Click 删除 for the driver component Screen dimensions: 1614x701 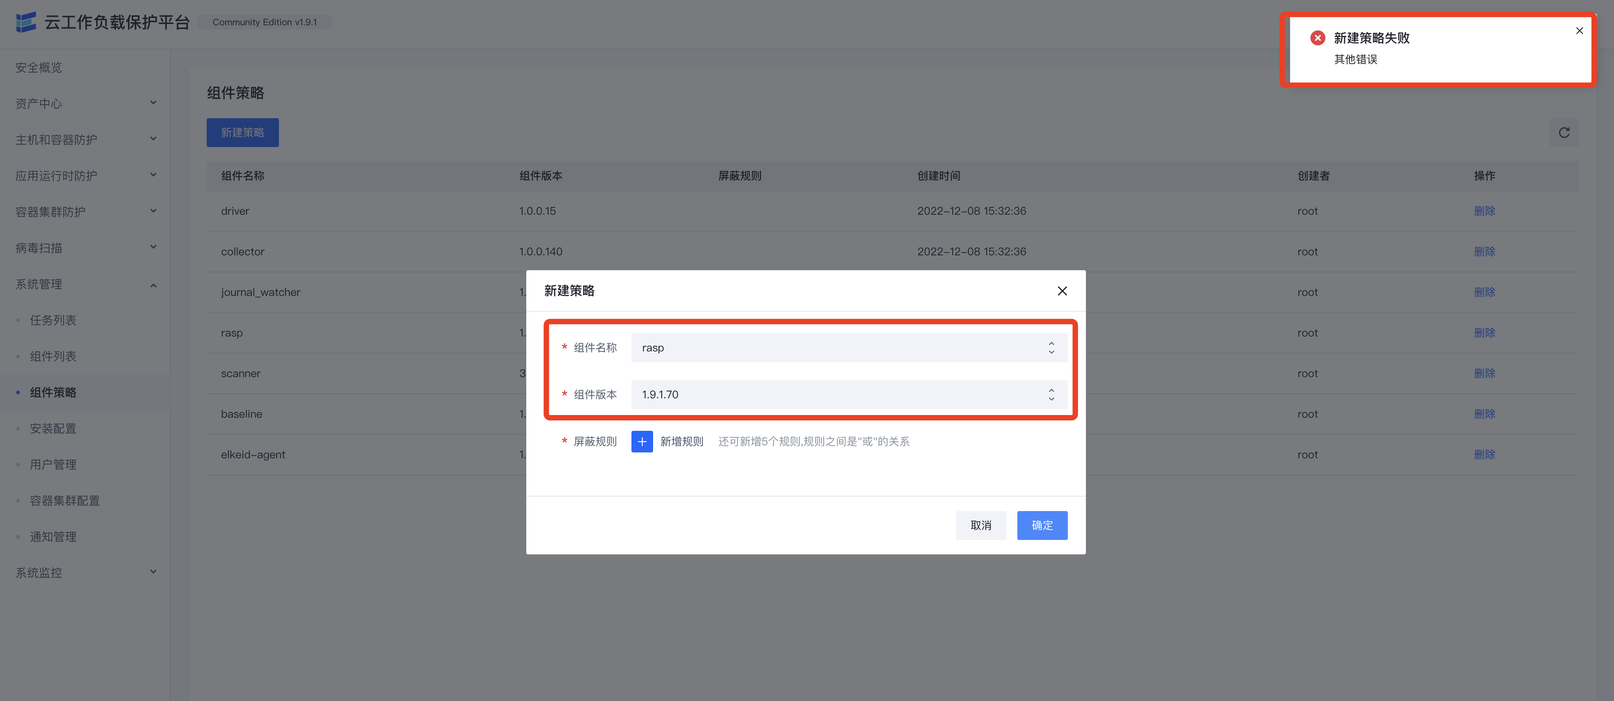tap(1484, 211)
